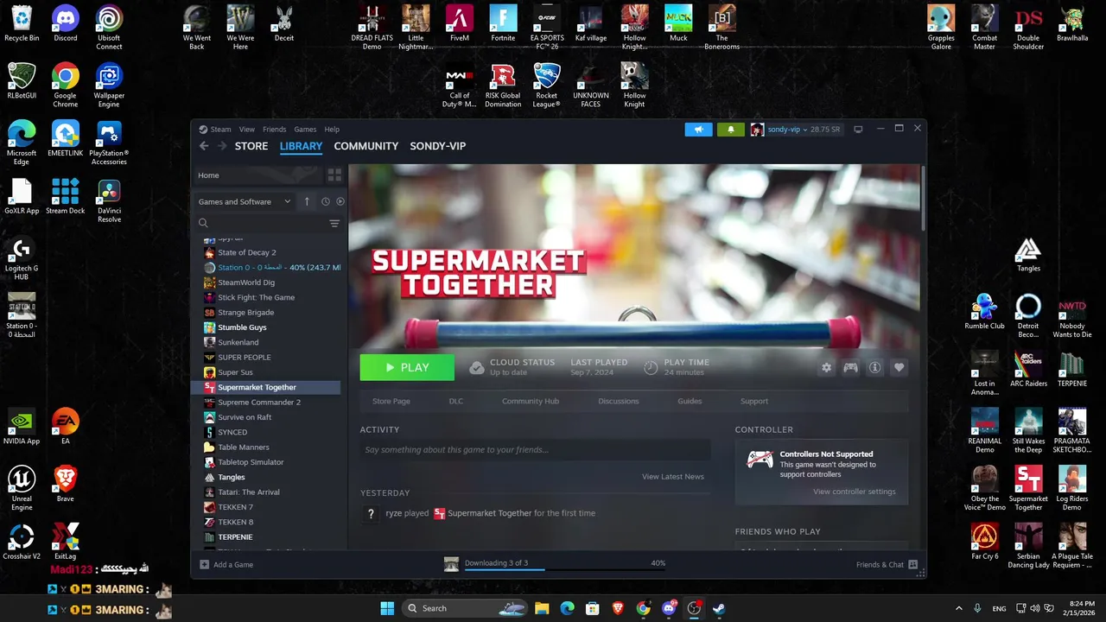Select the NVIDIA App desktop icon

pos(22,427)
